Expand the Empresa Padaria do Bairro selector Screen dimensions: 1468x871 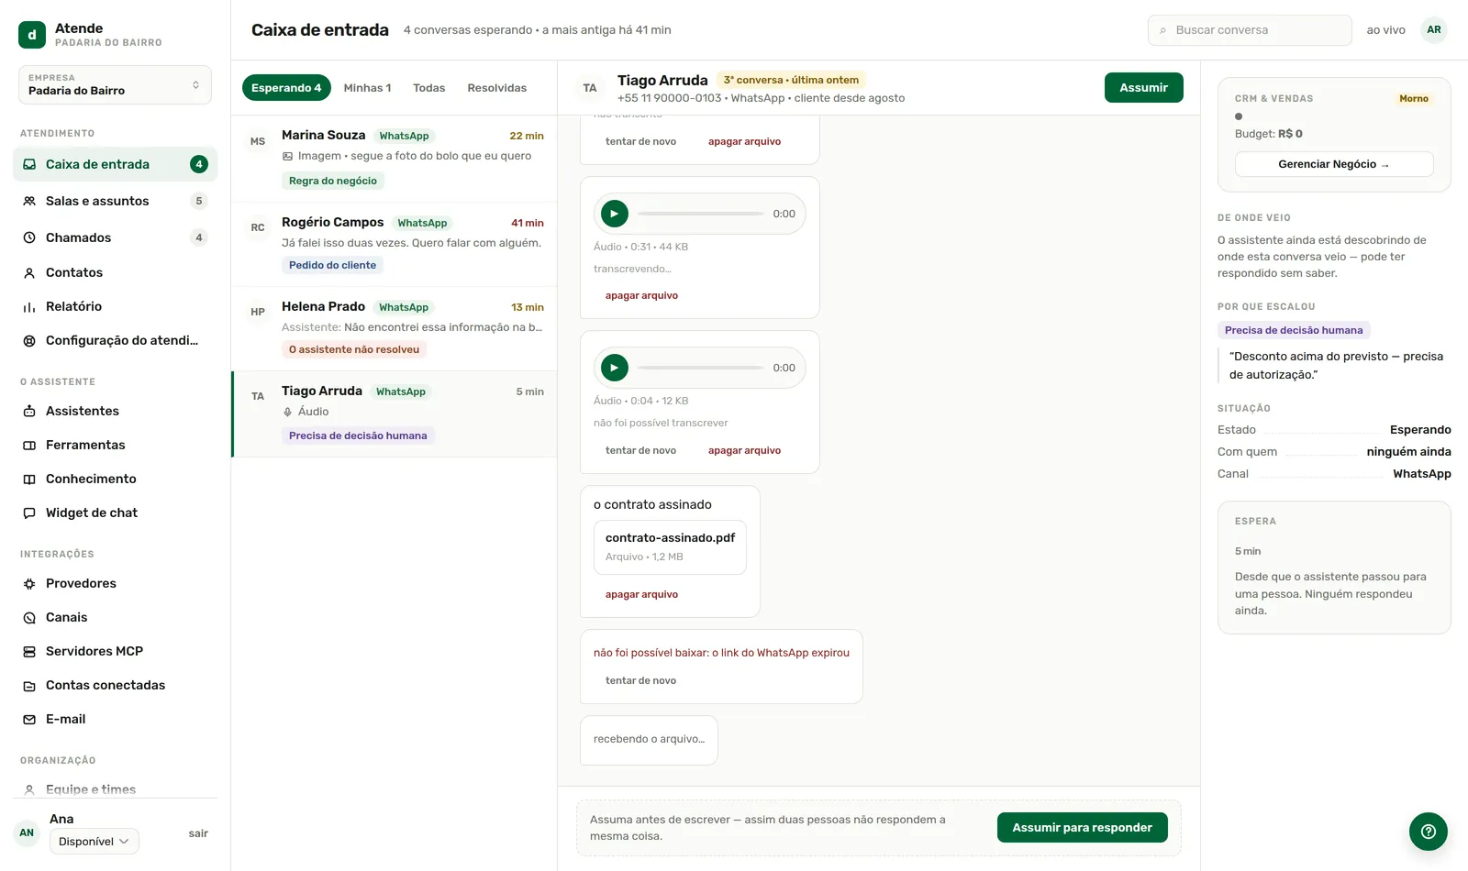(x=115, y=84)
